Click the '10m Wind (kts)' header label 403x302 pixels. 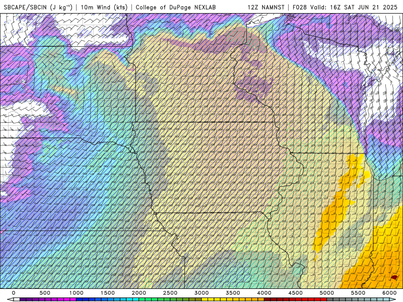(104, 7)
